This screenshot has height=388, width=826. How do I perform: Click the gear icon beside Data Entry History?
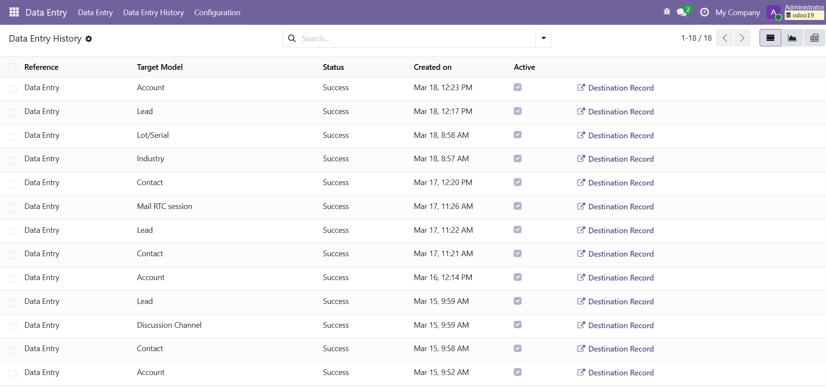point(89,39)
